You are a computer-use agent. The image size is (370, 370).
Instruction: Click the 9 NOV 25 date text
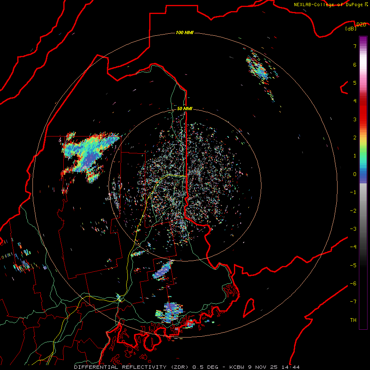pos(263,367)
